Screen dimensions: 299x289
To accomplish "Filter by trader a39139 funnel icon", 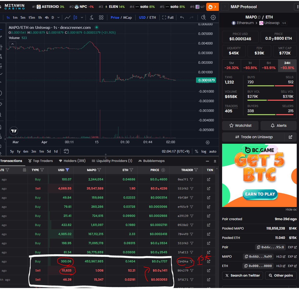I will (192, 216).
